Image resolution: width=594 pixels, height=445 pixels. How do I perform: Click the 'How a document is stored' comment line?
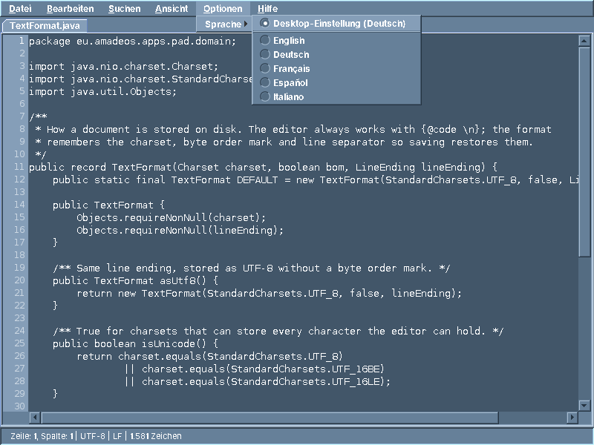click(x=293, y=129)
